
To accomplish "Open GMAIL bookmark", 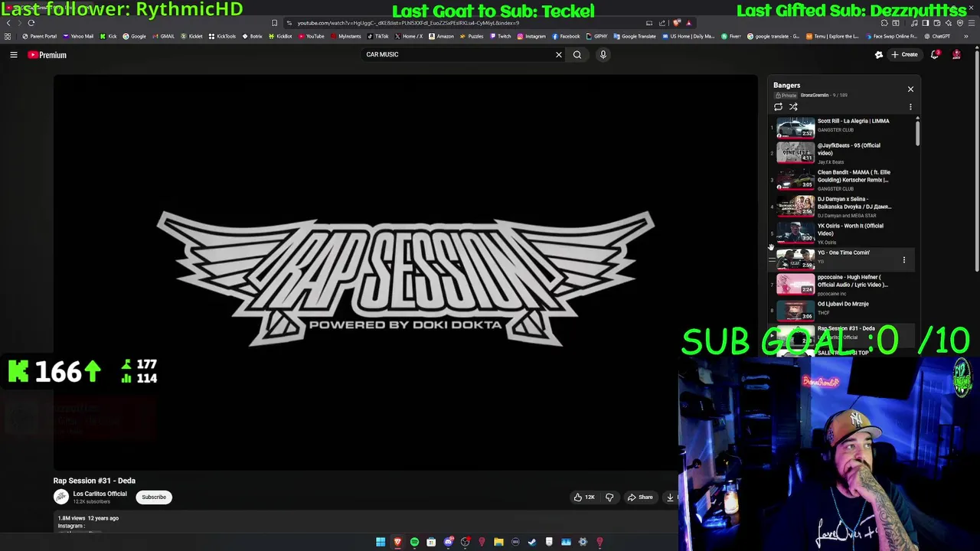I will click(x=163, y=36).
